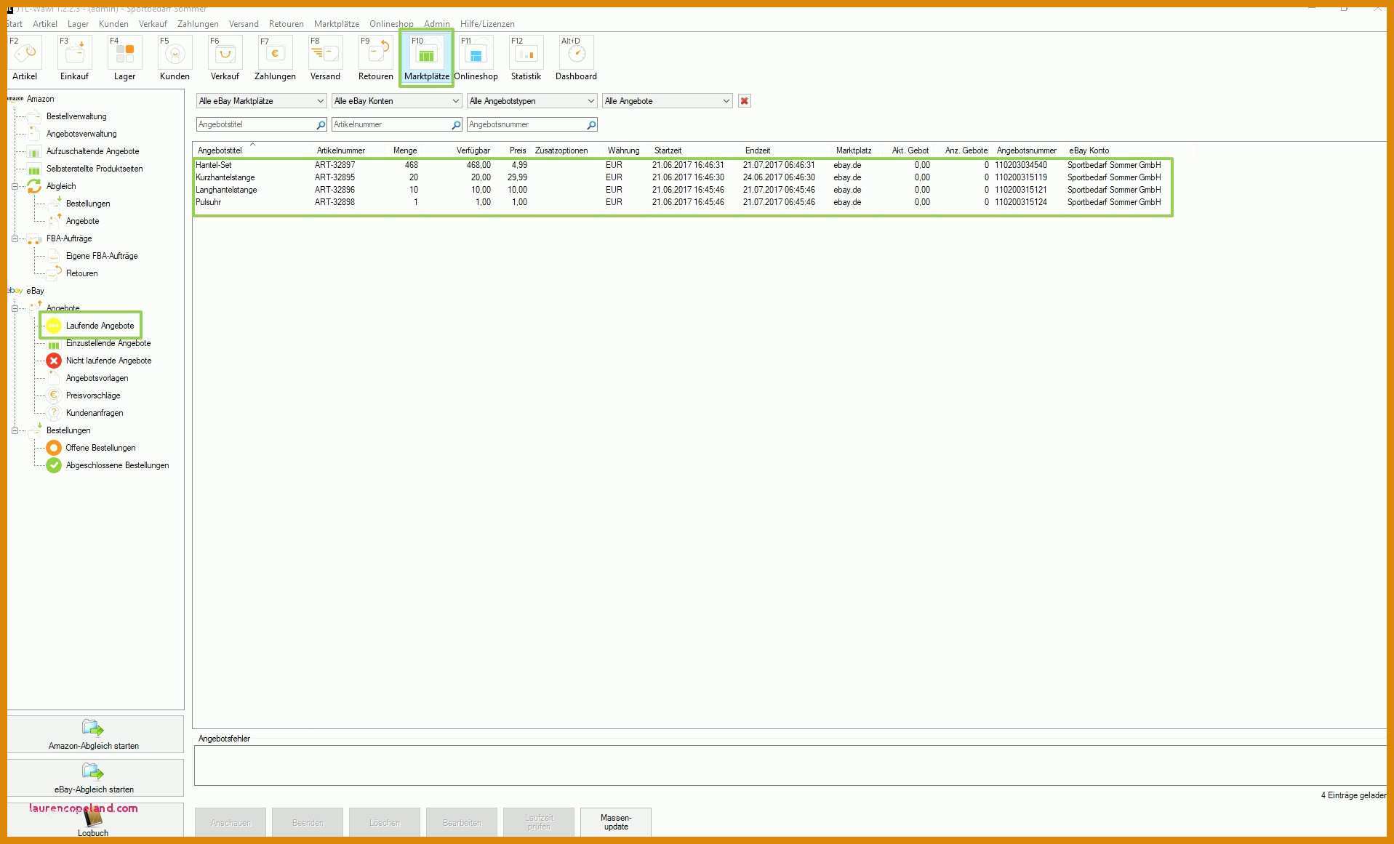This screenshot has width=1394, height=844.
Task: Select Angebotsverwaltung tree item
Action: tap(81, 134)
